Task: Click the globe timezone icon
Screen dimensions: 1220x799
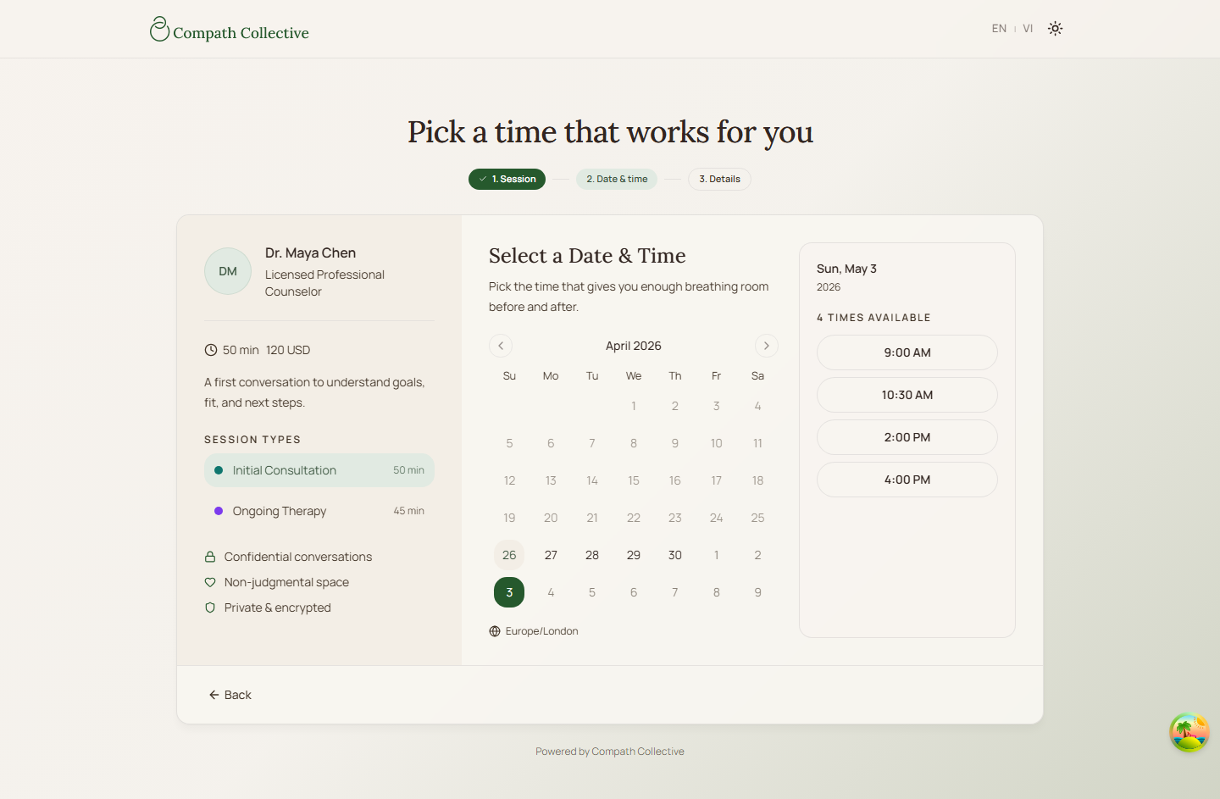Action: pos(495,631)
